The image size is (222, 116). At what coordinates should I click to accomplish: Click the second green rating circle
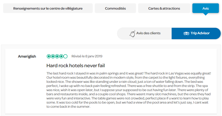(x=53, y=56)
